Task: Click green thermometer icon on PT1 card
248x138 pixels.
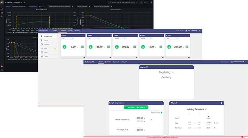Action: point(91,47)
